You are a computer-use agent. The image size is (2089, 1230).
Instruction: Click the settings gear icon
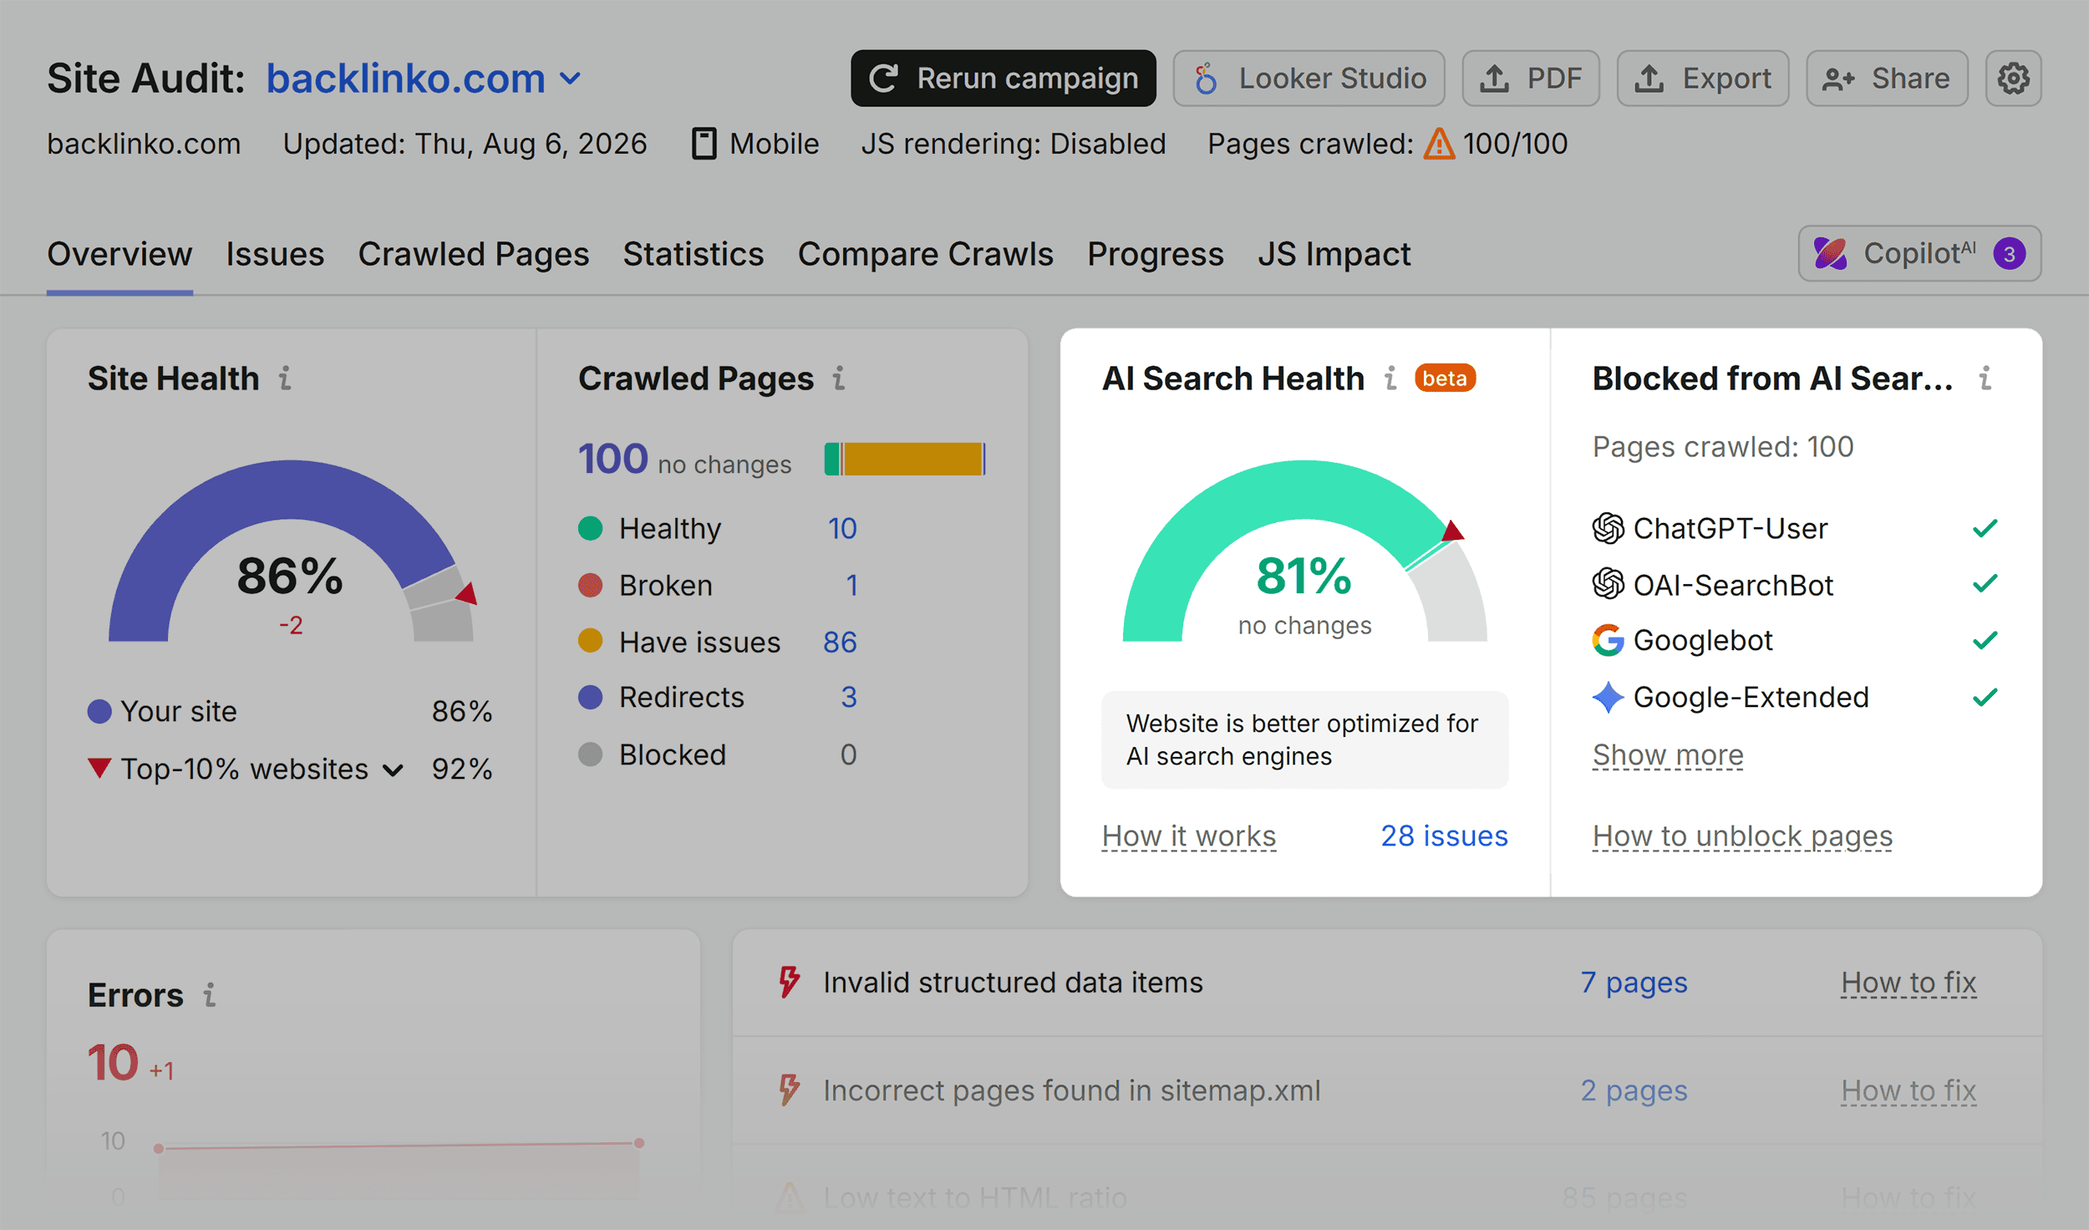tap(2013, 79)
